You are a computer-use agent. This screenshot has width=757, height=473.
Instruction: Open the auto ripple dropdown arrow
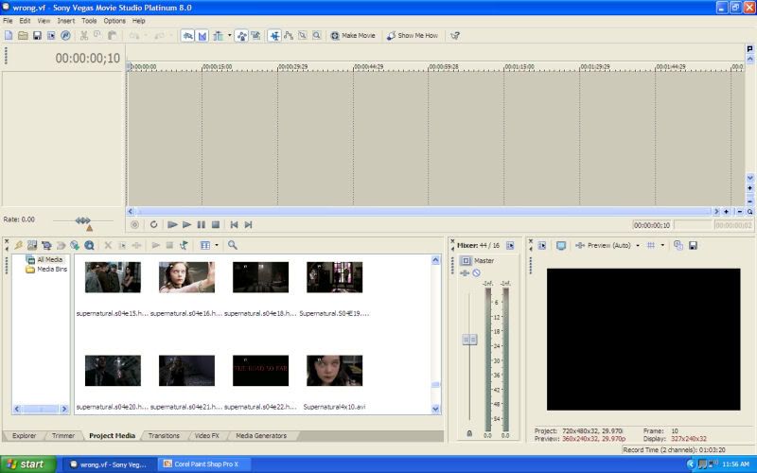pos(229,35)
